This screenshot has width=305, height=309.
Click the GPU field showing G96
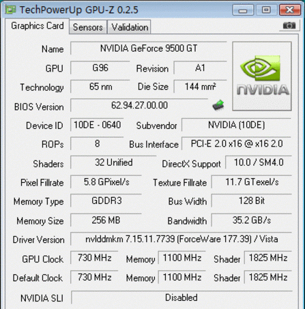click(x=100, y=68)
